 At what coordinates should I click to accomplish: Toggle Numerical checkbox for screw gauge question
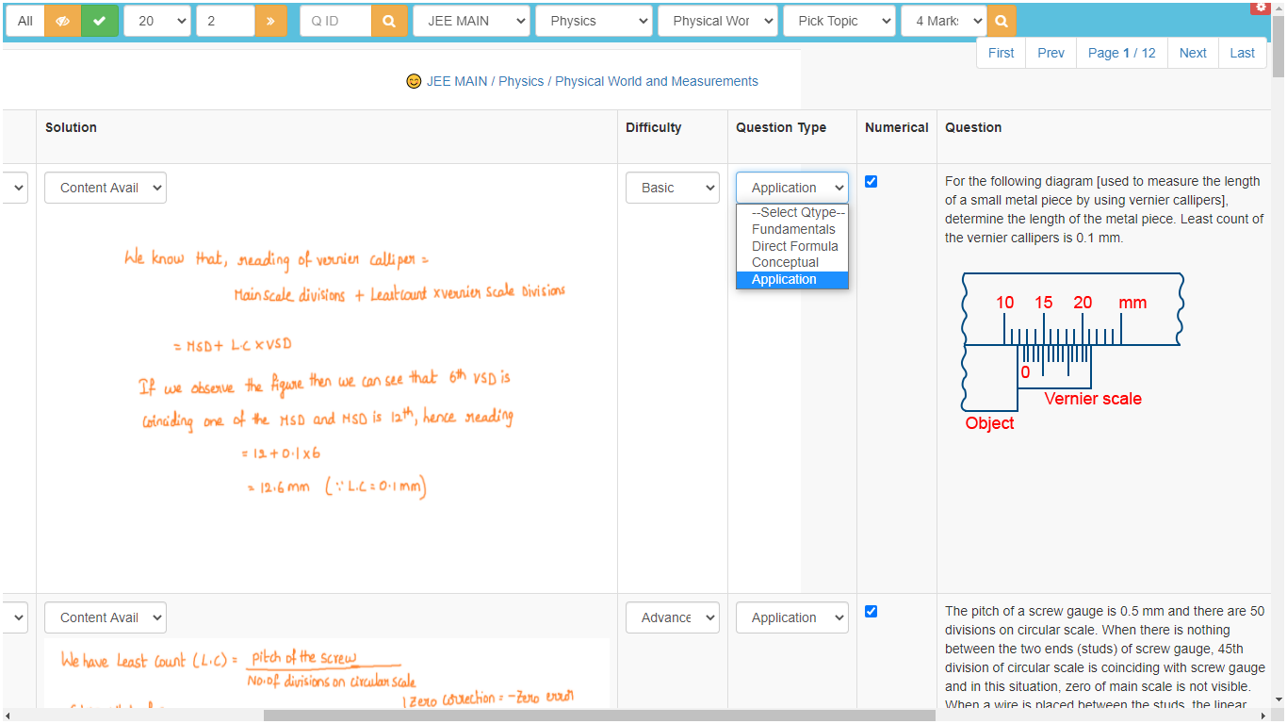[871, 611]
